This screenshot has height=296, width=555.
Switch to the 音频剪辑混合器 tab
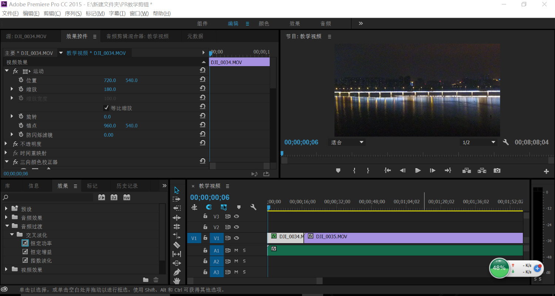[x=138, y=36]
